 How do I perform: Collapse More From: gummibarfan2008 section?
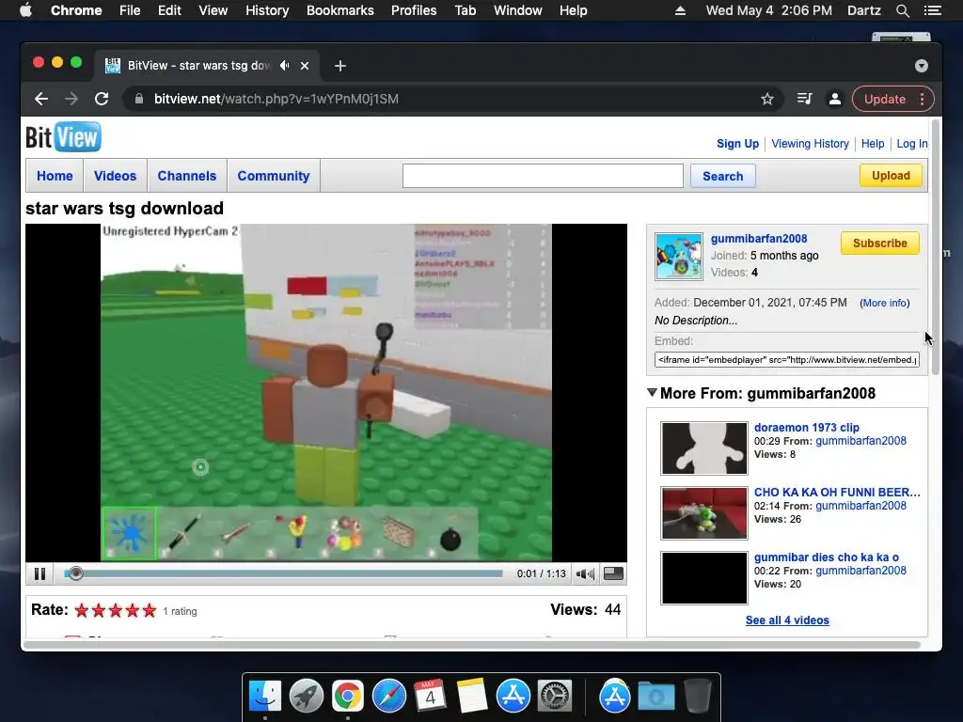click(x=653, y=392)
